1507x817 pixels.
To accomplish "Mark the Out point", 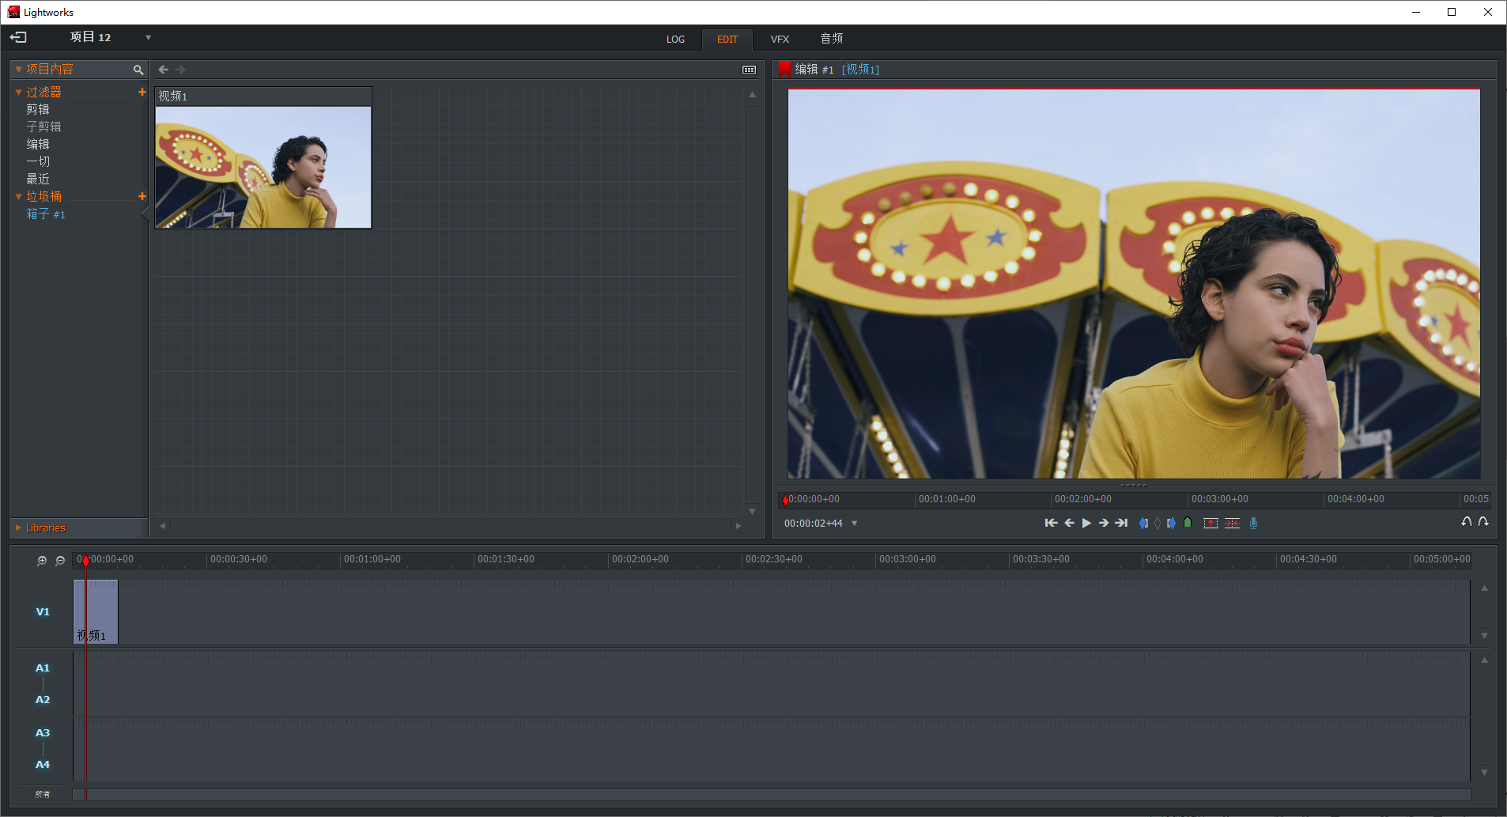I will pos(1171,523).
